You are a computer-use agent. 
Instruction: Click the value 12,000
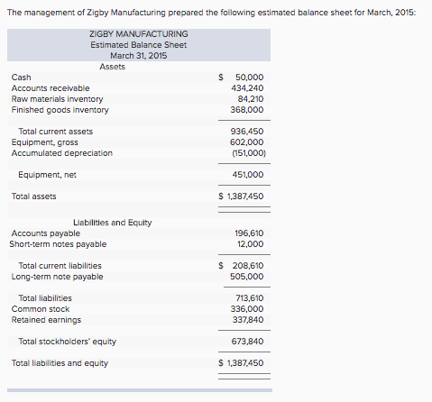click(251, 244)
